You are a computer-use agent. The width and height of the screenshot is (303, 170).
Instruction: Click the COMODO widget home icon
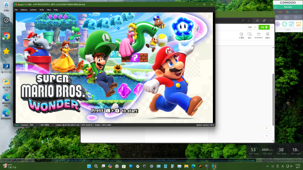coord(276,7)
